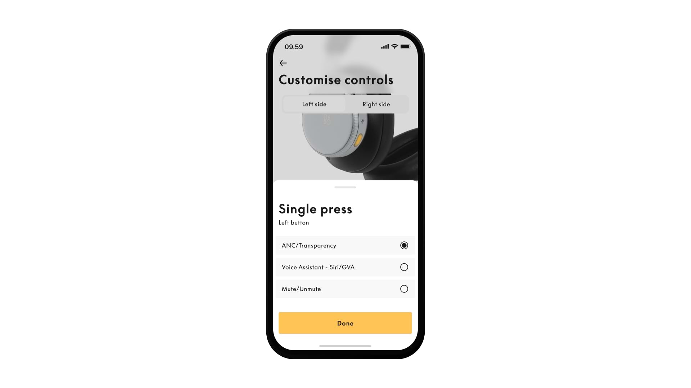
Task: Tap the ANC/Transparency option row
Action: [345, 245]
